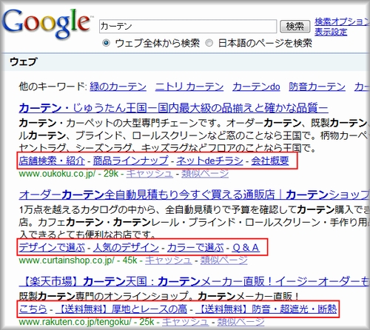Open 類似ページ link for www.rakuten.co.jp/tengoku
The width and height of the screenshot is (370, 330).
coord(240,322)
